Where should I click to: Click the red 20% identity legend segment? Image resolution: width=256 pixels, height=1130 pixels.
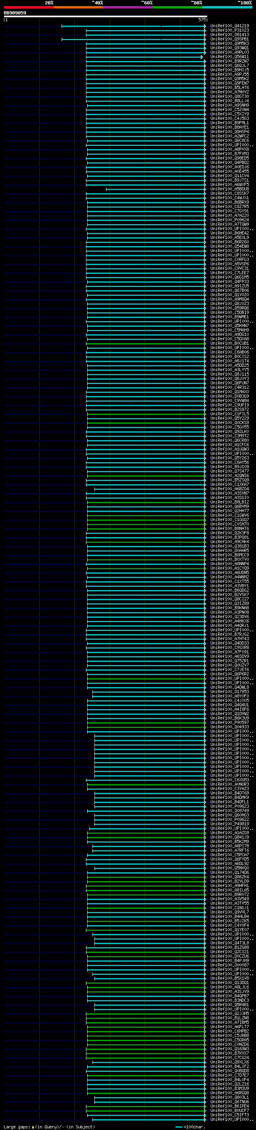pos(28,7)
